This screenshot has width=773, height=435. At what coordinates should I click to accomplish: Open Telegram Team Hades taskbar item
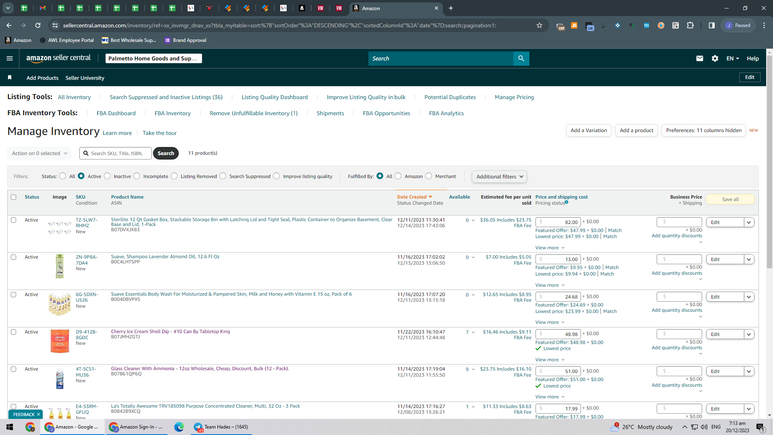click(x=221, y=427)
